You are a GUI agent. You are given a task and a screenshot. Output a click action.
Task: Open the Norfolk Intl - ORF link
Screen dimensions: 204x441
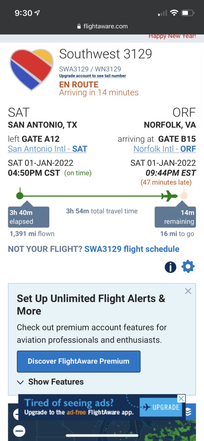pos(165,149)
